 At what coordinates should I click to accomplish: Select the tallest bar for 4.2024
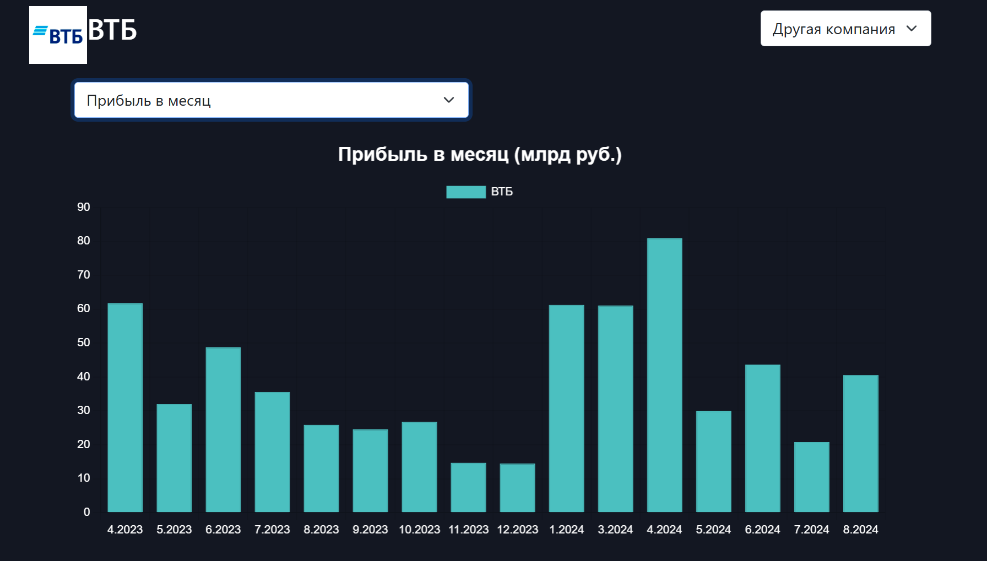[x=664, y=375]
